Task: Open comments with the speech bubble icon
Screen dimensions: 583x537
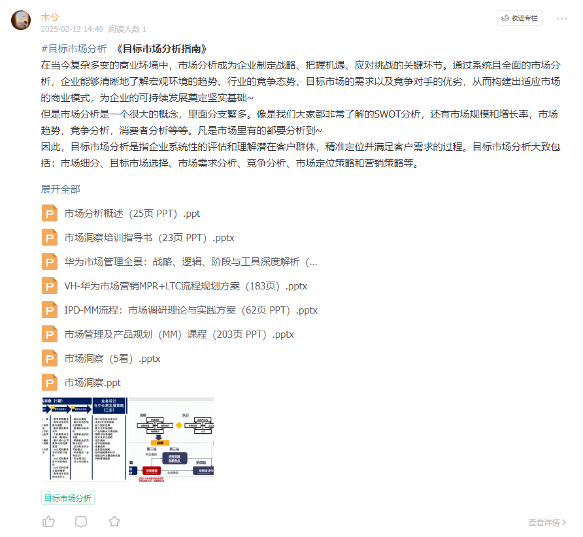Action: (x=81, y=522)
